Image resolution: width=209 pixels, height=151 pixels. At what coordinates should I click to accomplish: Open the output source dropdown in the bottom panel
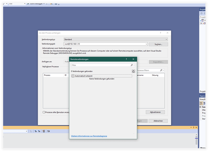[27, 131]
